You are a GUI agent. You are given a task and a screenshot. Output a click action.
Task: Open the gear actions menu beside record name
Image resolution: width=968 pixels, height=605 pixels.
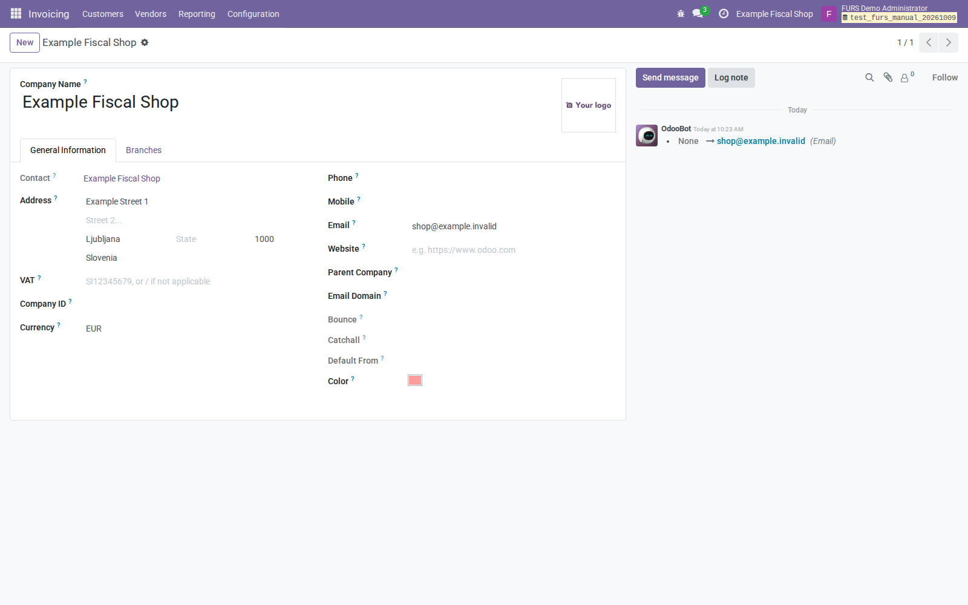pyautogui.click(x=145, y=42)
